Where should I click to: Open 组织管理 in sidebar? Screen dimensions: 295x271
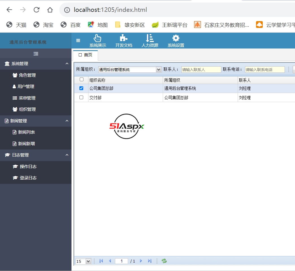[x=36, y=109]
